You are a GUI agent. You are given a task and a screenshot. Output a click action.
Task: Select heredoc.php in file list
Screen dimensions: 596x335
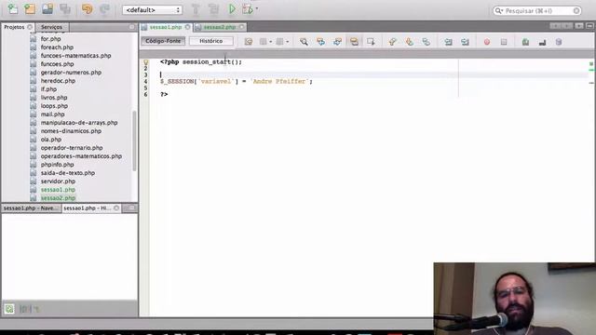(58, 81)
